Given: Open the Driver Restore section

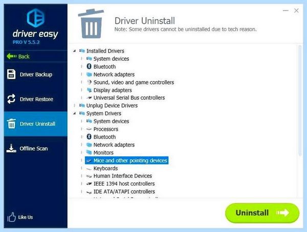Looking at the screenshot, I should click(x=35, y=99).
